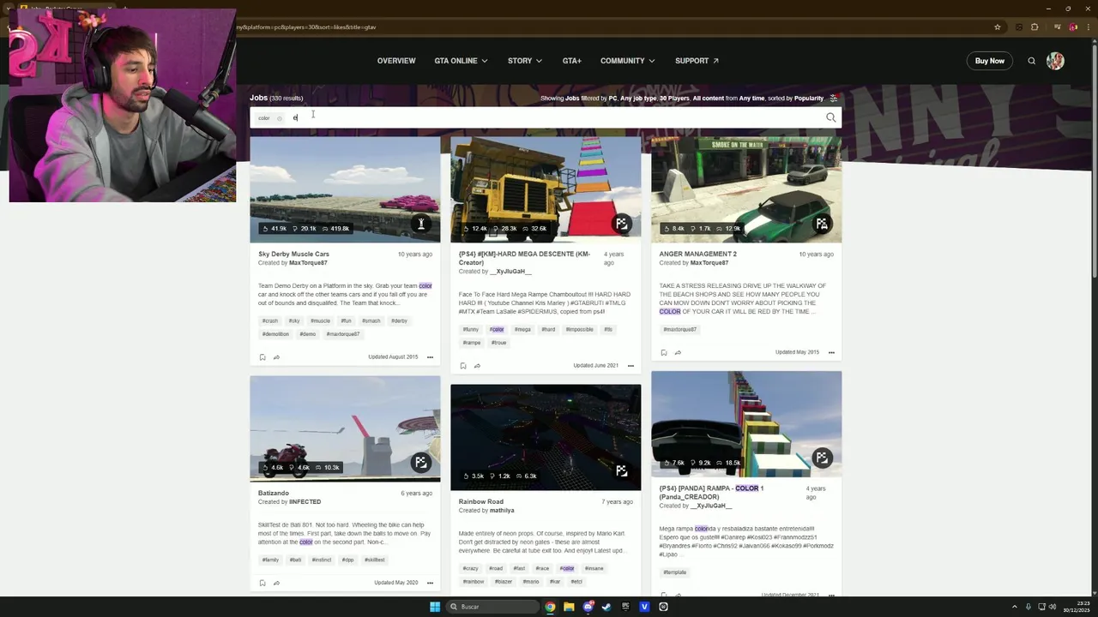Expand the COMMUNITY navigation dropdown
The height and width of the screenshot is (617, 1098).
627,61
